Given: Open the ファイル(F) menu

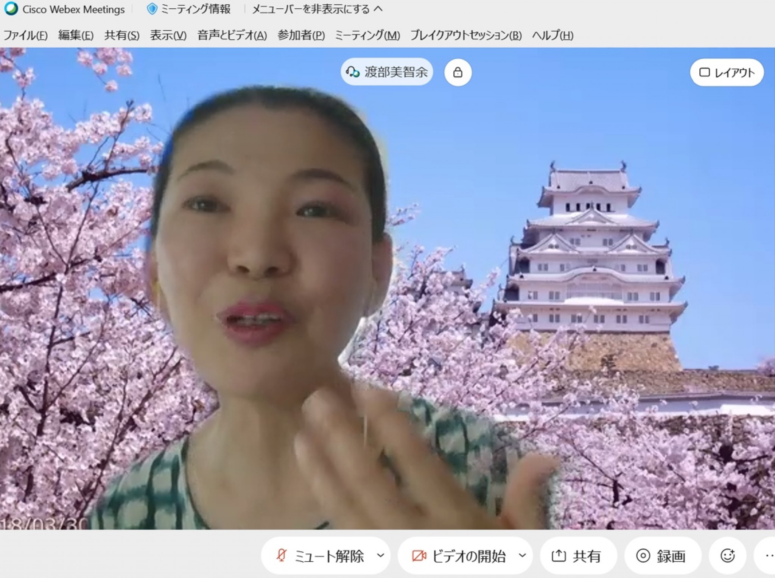Looking at the screenshot, I should (25, 35).
